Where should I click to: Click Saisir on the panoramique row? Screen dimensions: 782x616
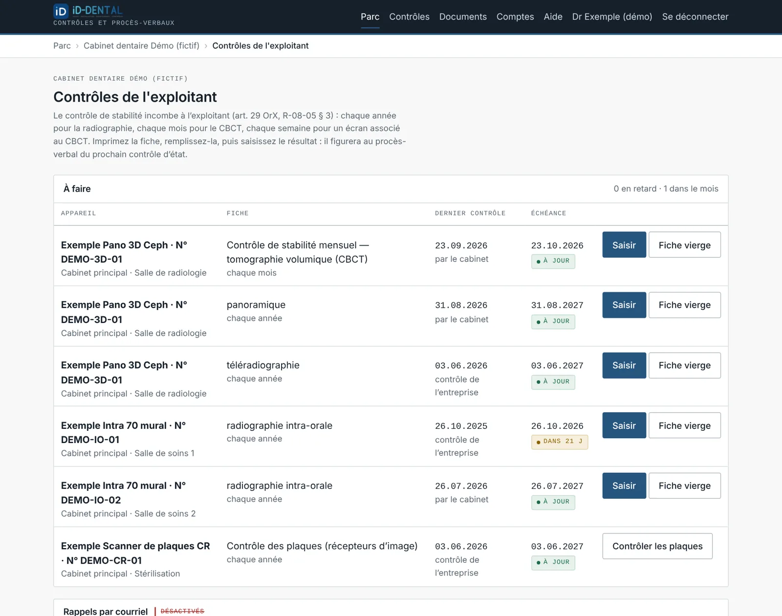(x=624, y=305)
